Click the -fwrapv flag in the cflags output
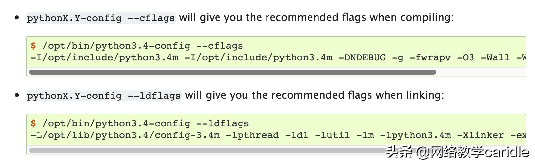The width and height of the screenshot is (535, 164). coord(430,58)
